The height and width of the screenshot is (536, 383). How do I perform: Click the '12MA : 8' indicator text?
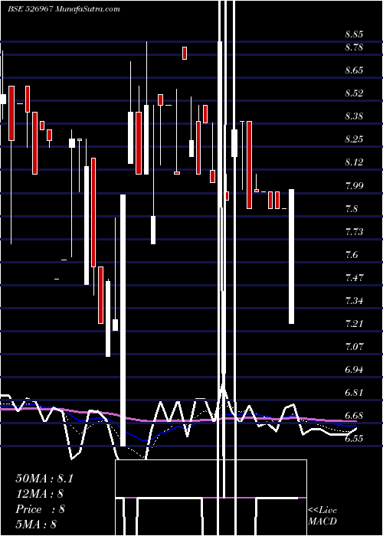coord(40,494)
